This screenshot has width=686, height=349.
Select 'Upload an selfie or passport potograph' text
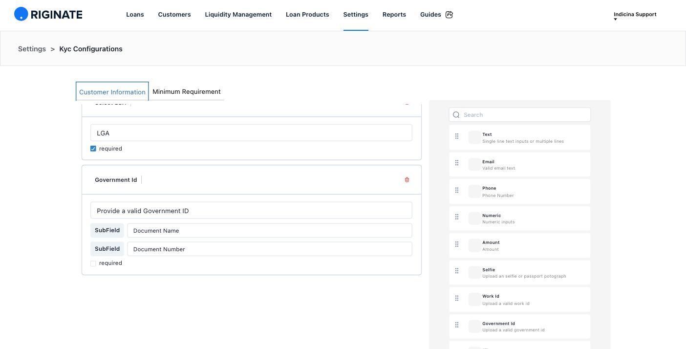pos(524,276)
